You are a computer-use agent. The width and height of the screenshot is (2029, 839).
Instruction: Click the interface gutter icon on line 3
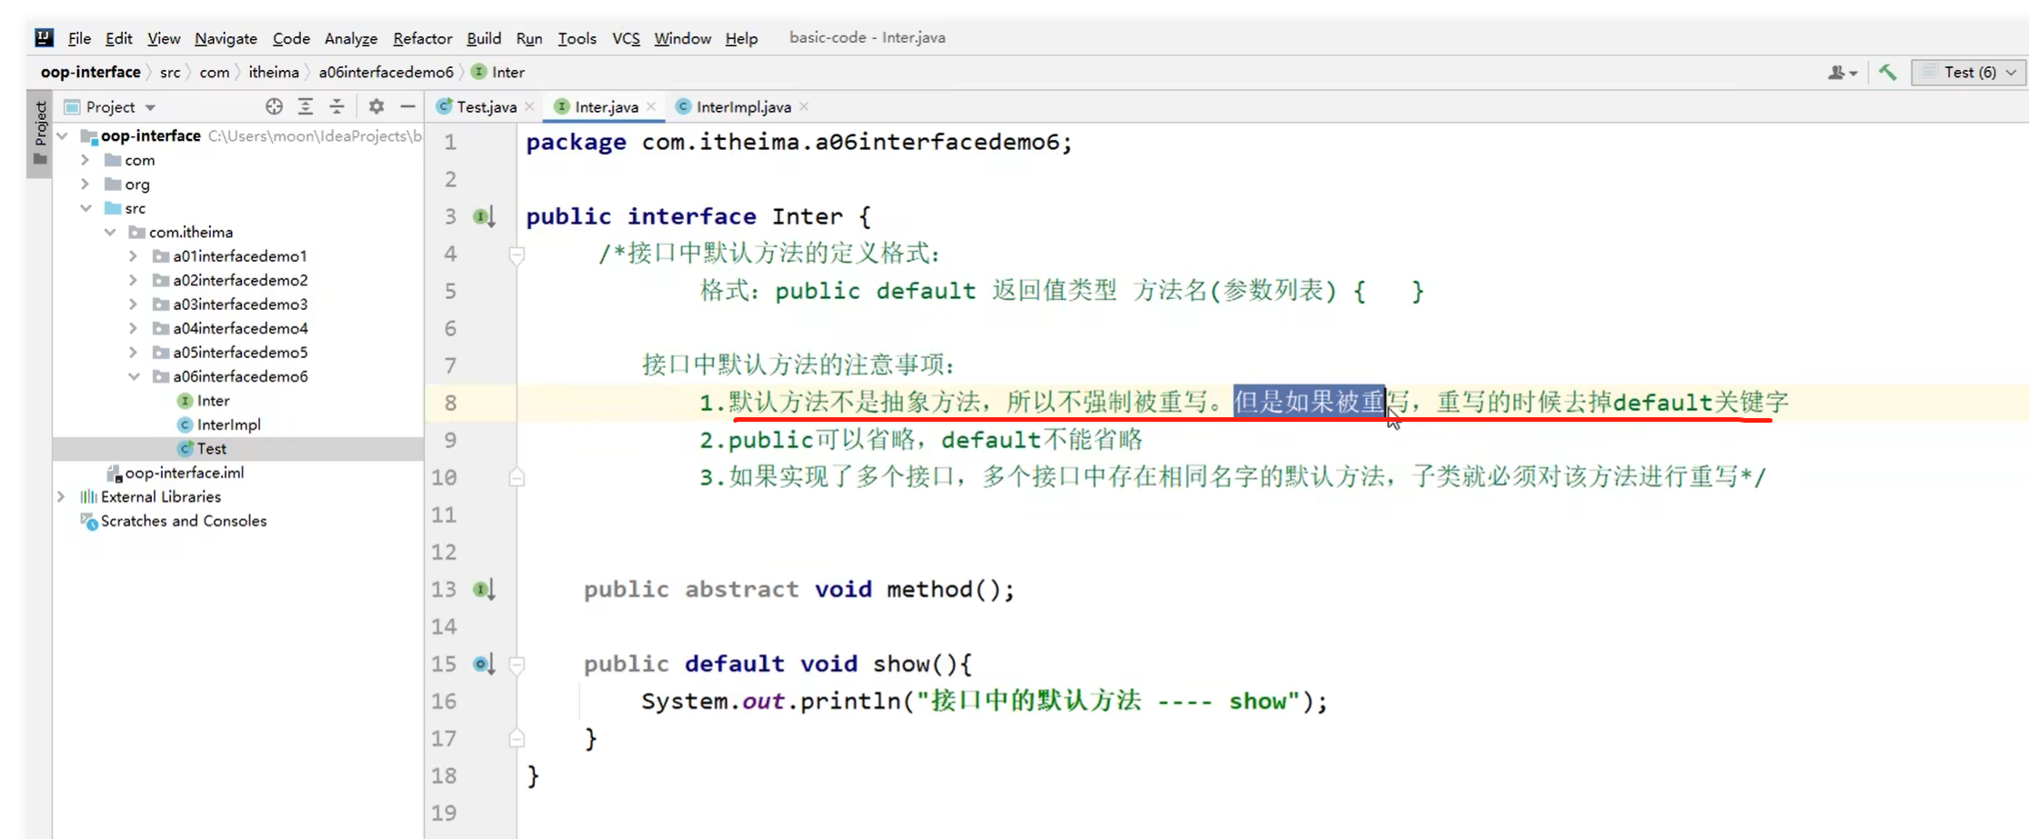pos(481,216)
